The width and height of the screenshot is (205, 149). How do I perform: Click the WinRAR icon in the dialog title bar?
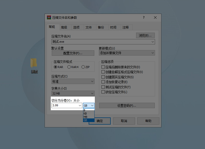point(49,17)
